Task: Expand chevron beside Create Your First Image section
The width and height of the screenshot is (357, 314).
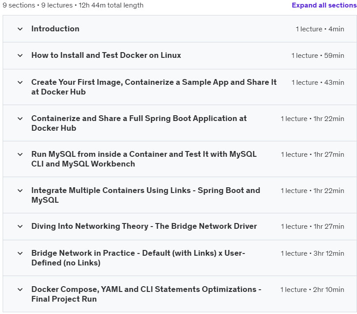Action: tap(20, 83)
